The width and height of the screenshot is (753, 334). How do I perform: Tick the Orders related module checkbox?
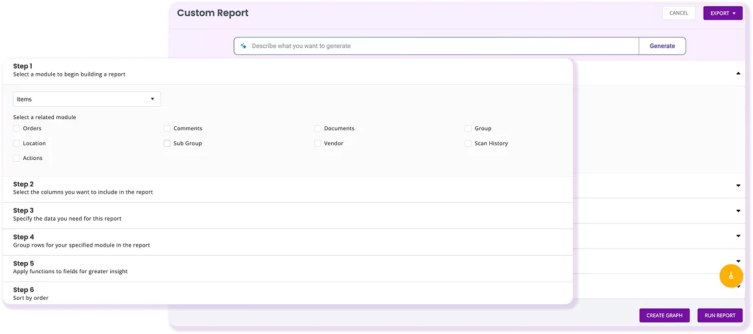pyautogui.click(x=17, y=128)
